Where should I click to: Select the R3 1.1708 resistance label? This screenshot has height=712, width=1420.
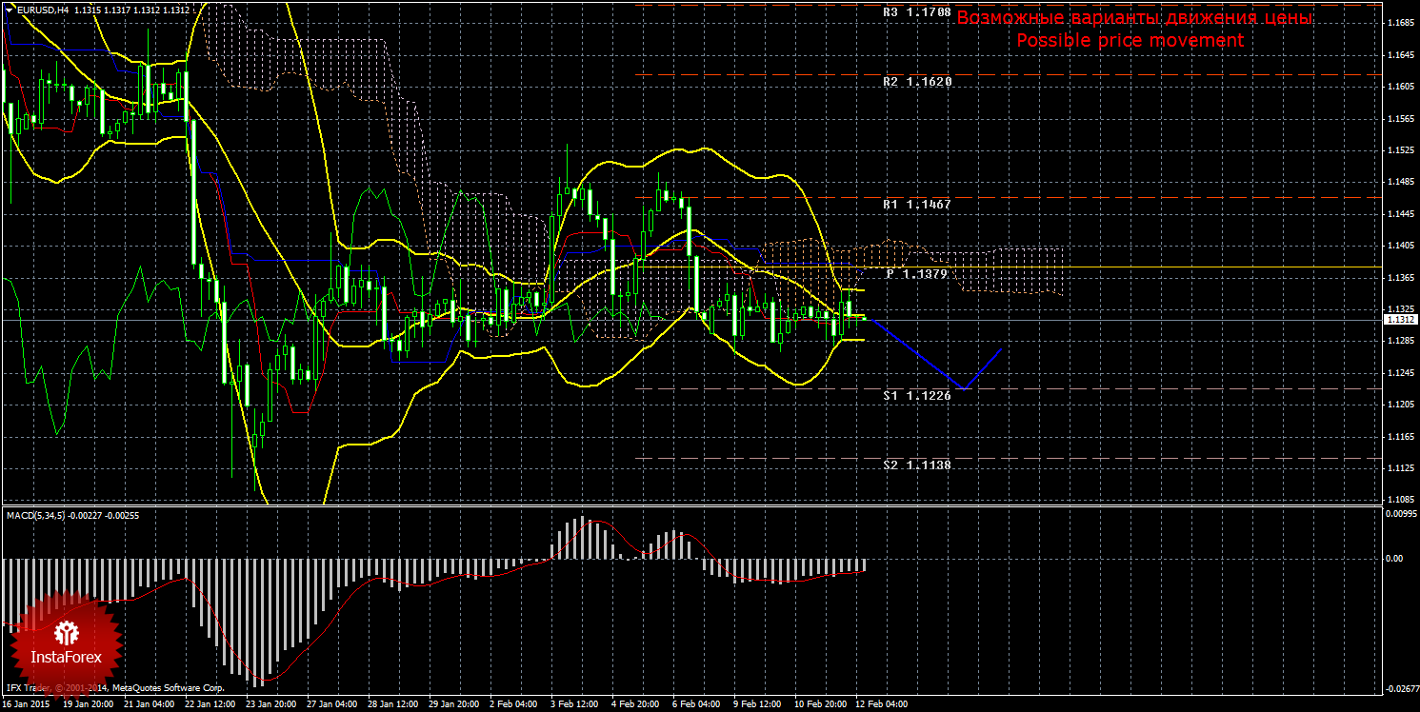[916, 13]
